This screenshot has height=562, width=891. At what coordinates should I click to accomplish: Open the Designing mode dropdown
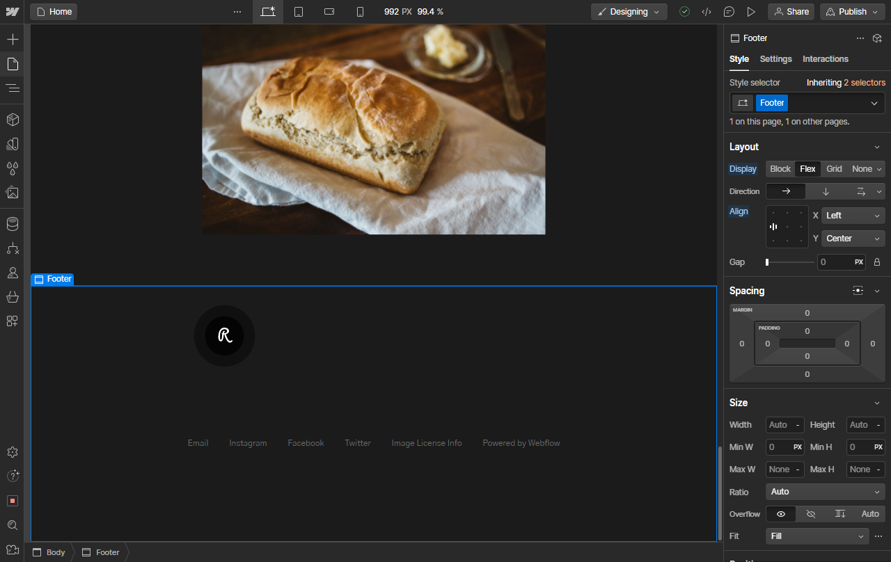(x=629, y=12)
